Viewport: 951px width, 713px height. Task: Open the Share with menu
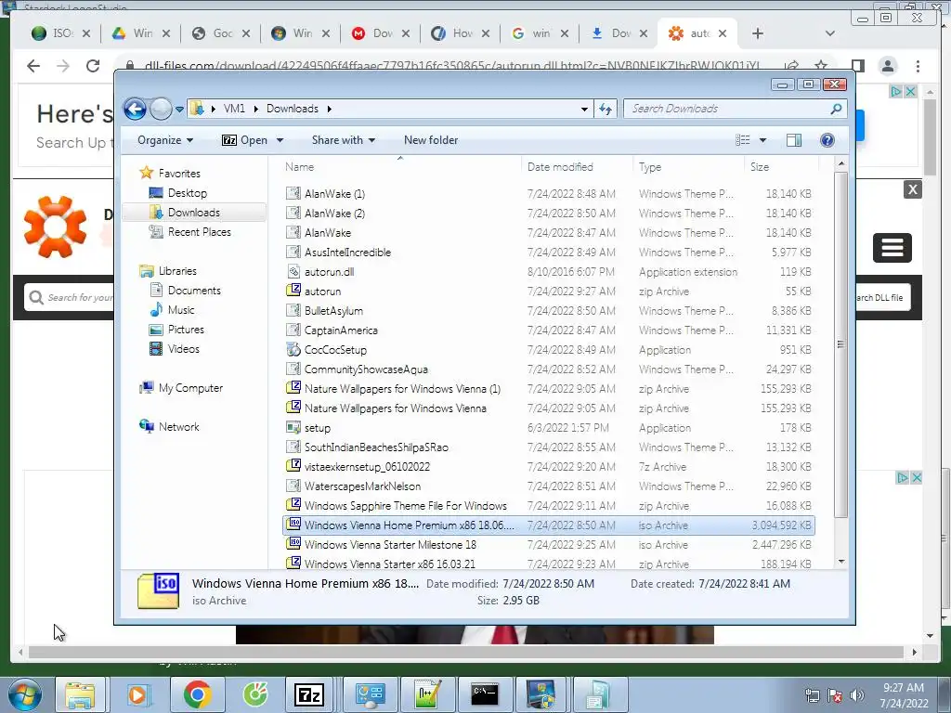tap(344, 140)
